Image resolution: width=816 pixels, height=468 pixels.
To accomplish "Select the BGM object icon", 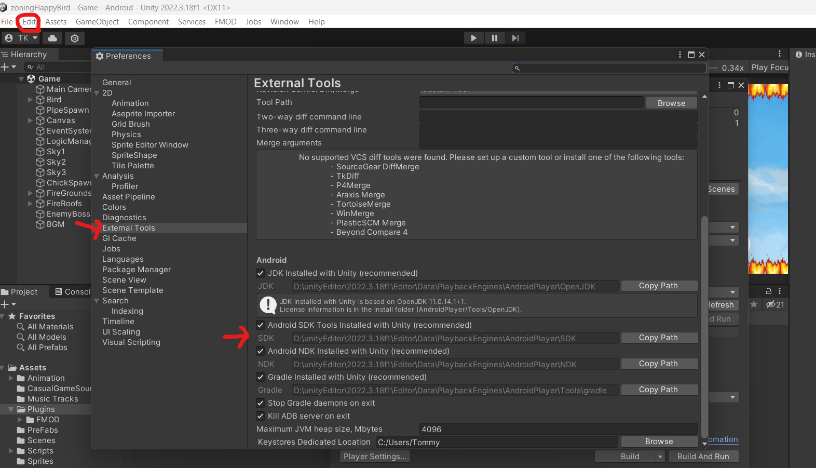I will [40, 224].
